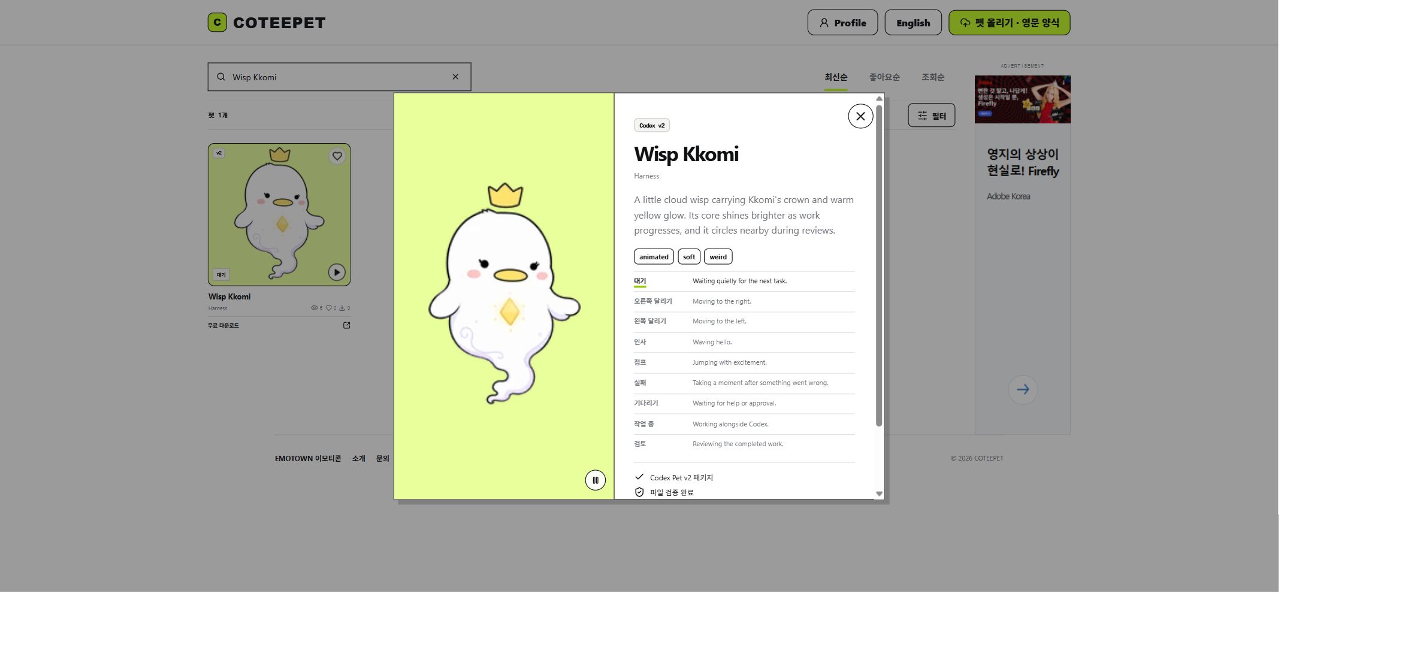Click the Codex v2 badge
Screen dimensions: 1420x657
[x=652, y=125]
